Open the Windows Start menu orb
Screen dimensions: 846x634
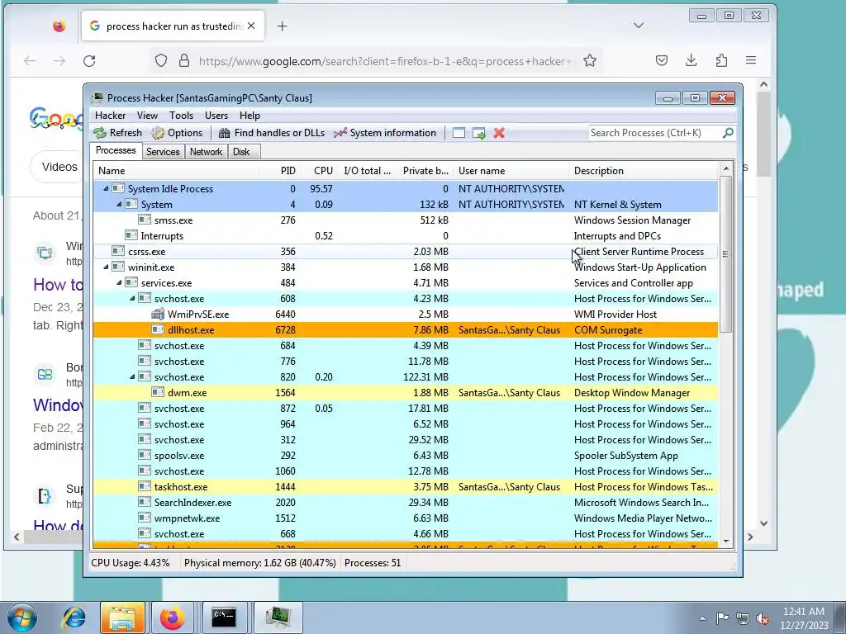click(22, 617)
